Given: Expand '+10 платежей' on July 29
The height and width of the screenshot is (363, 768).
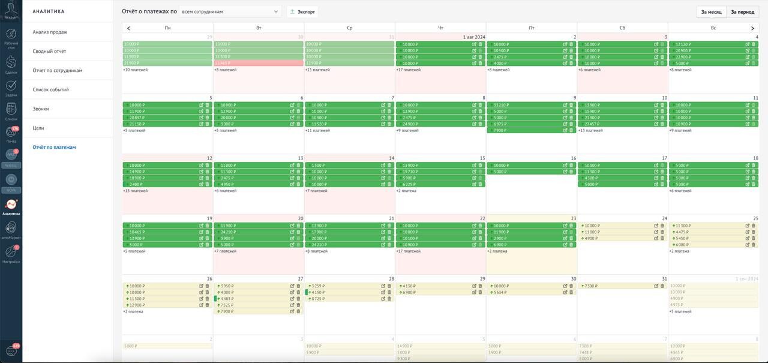Looking at the screenshot, I should pos(136,70).
